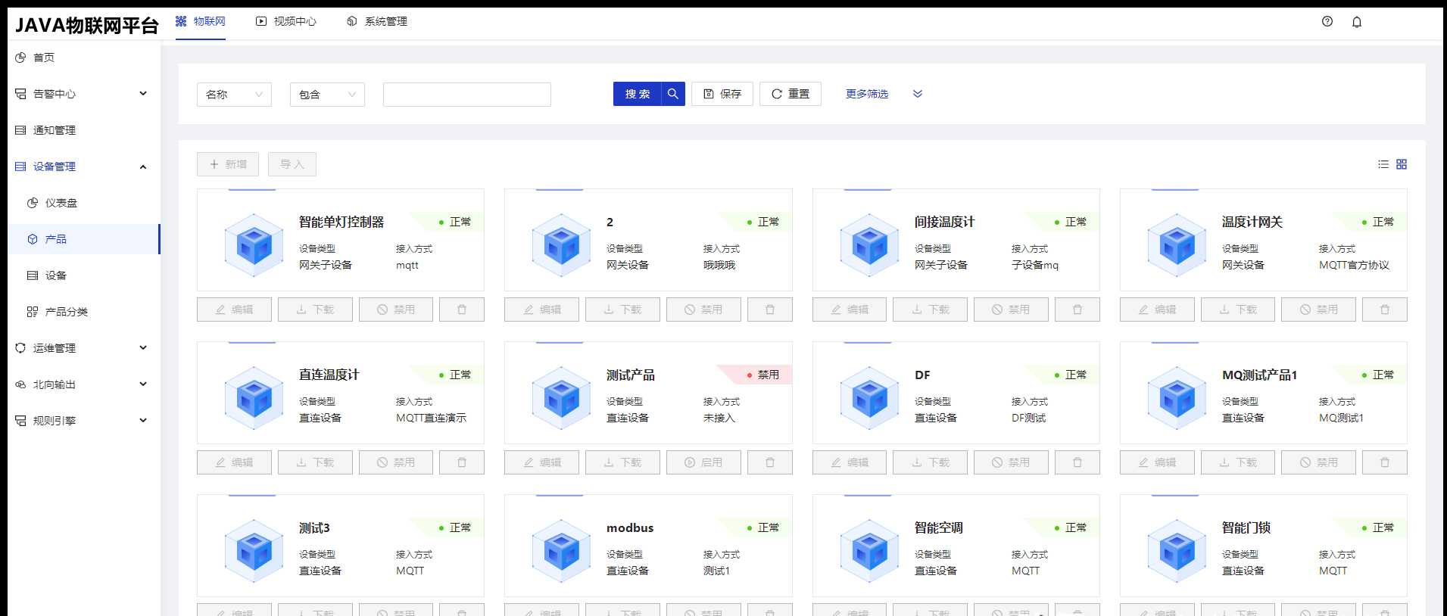
Task: Click the 新增 add button
Action: click(x=228, y=164)
